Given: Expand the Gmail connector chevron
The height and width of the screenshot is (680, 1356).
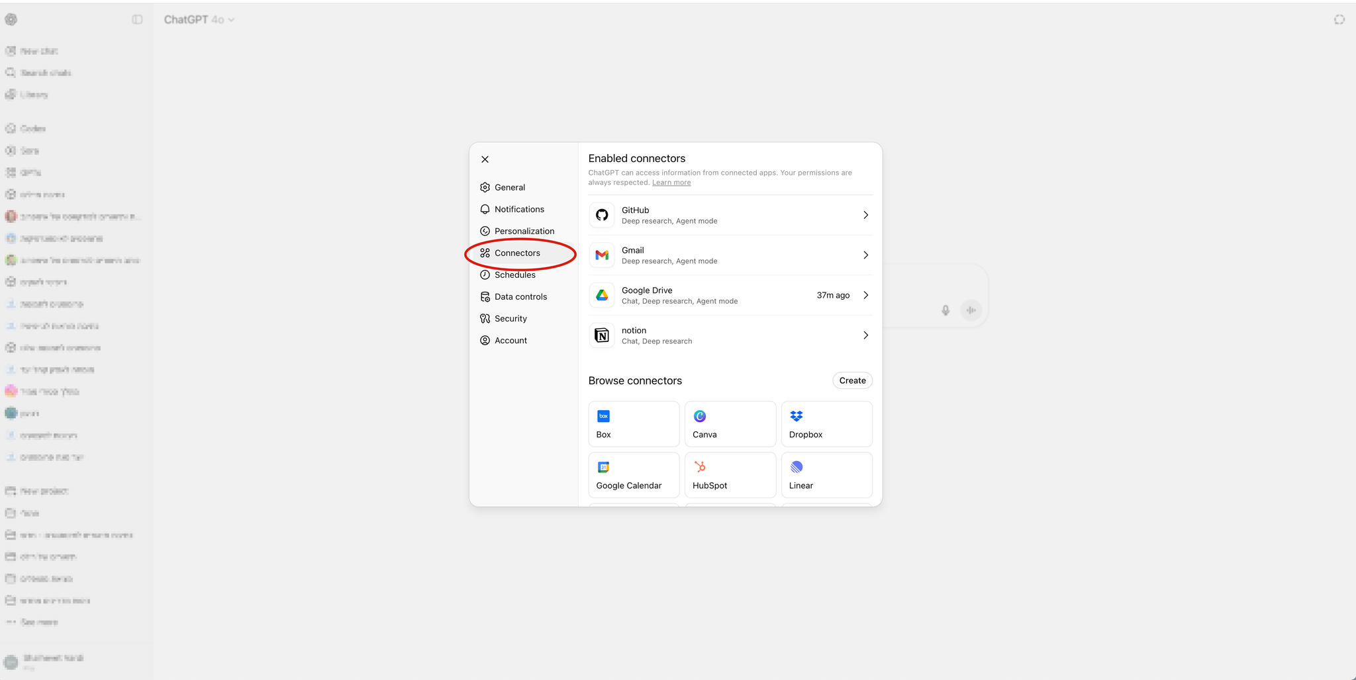Looking at the screenshot, I should click(x=865, y=255).
